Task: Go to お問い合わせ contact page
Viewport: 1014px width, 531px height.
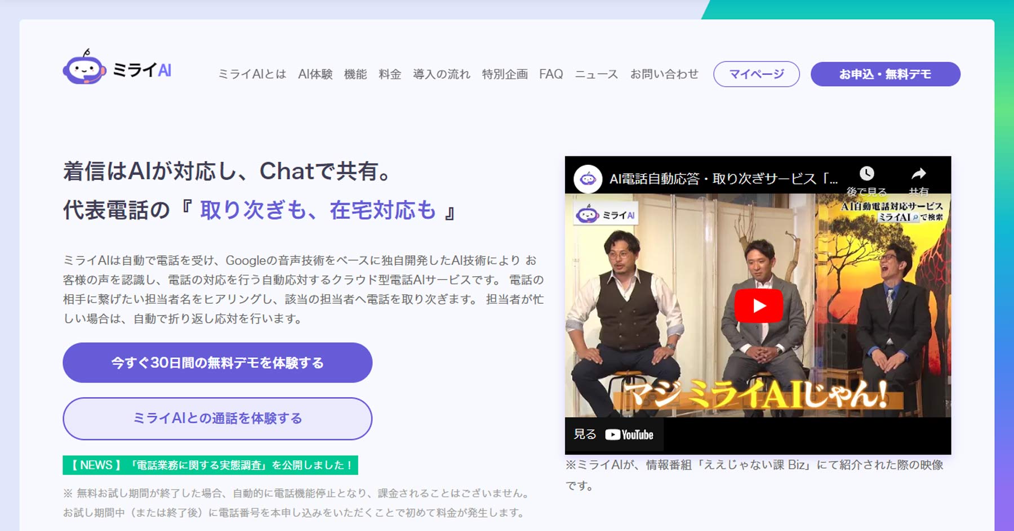Action: point(664,74)
